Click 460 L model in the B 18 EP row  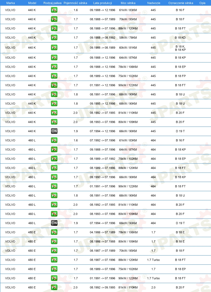pyautogui.click(x=32, y=159)
